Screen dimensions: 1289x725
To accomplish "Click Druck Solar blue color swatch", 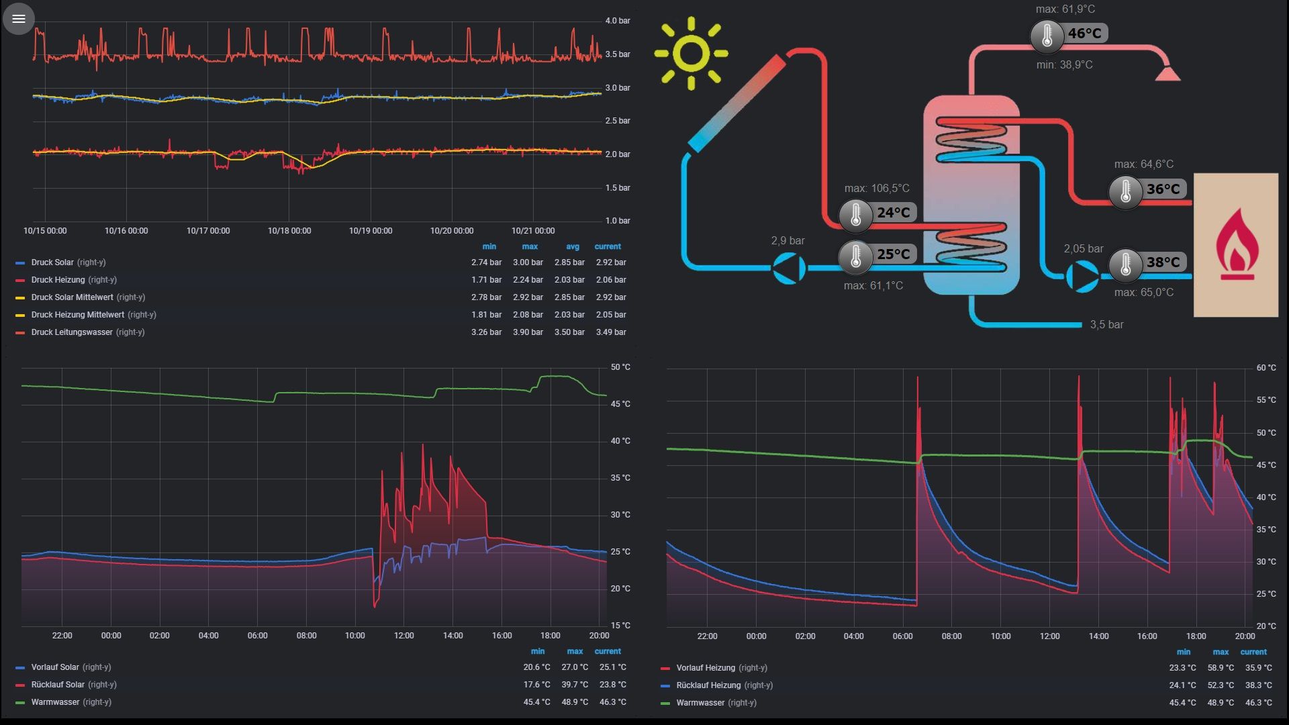I will [x=20, y=262].
